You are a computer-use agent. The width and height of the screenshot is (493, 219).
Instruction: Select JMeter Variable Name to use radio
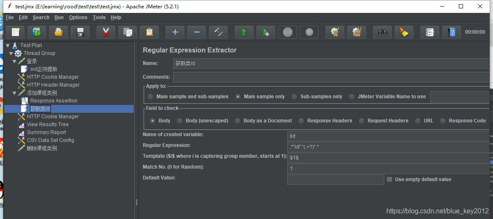pyautogui.click(x=351, y=97)
